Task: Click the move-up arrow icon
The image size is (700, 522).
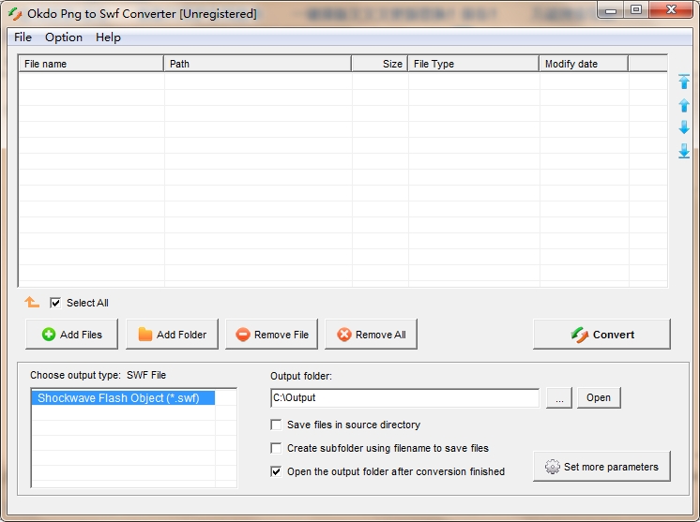Action: coord(683,105)
